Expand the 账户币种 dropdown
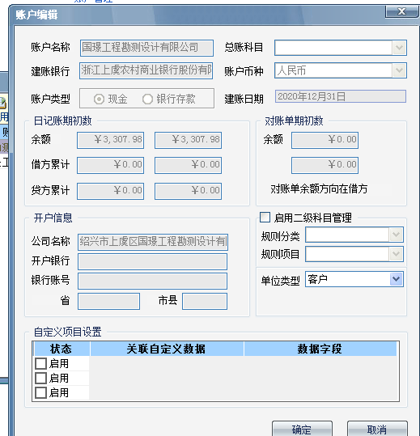420x436 pixels. click(399, 70)
